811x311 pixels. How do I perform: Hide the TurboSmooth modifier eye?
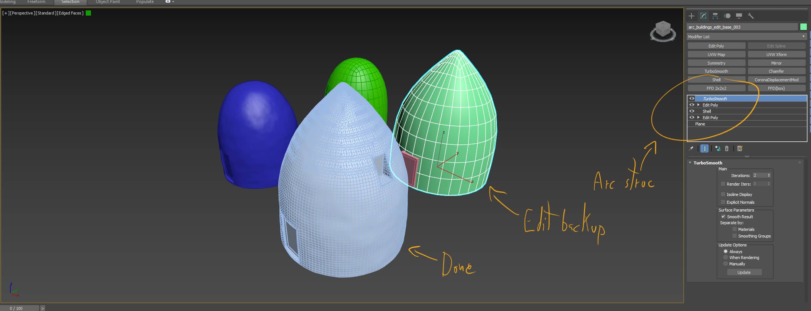691,99
